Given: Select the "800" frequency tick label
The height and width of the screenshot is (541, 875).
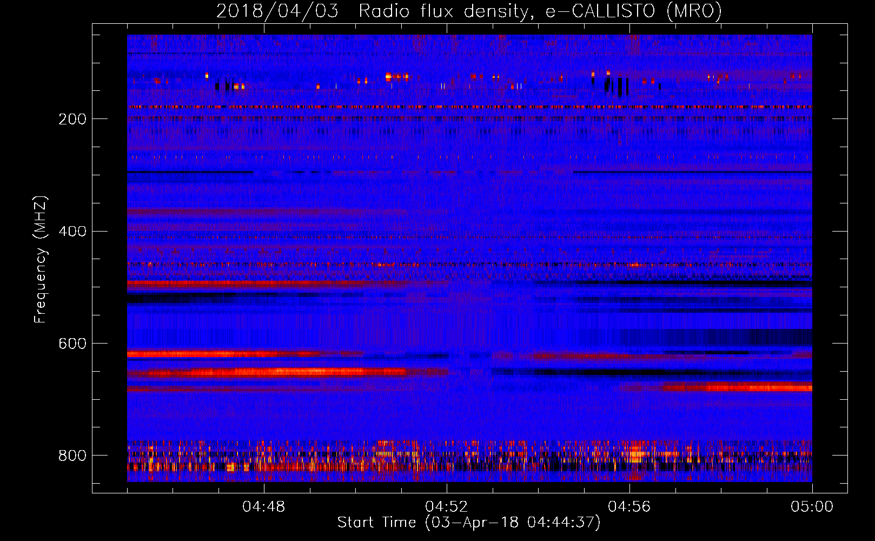Looking at the screenshot, I should click(x=72, y=456).
